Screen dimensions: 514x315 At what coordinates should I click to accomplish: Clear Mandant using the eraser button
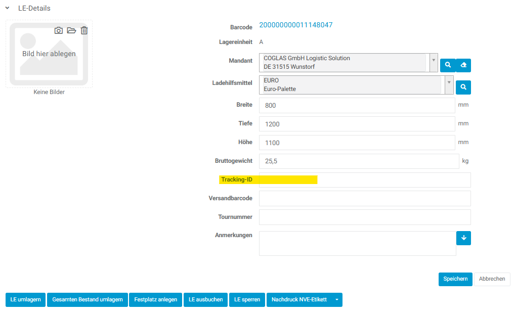pyautogui.click(x=463, y=65)
